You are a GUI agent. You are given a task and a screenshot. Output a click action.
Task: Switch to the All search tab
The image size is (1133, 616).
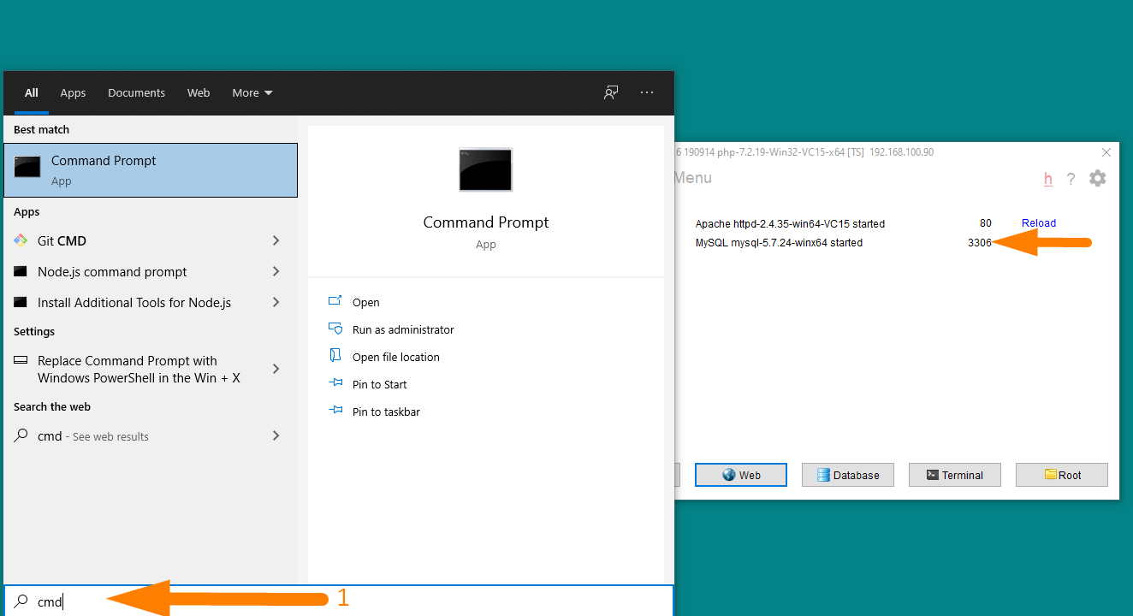tap(32, 93)
